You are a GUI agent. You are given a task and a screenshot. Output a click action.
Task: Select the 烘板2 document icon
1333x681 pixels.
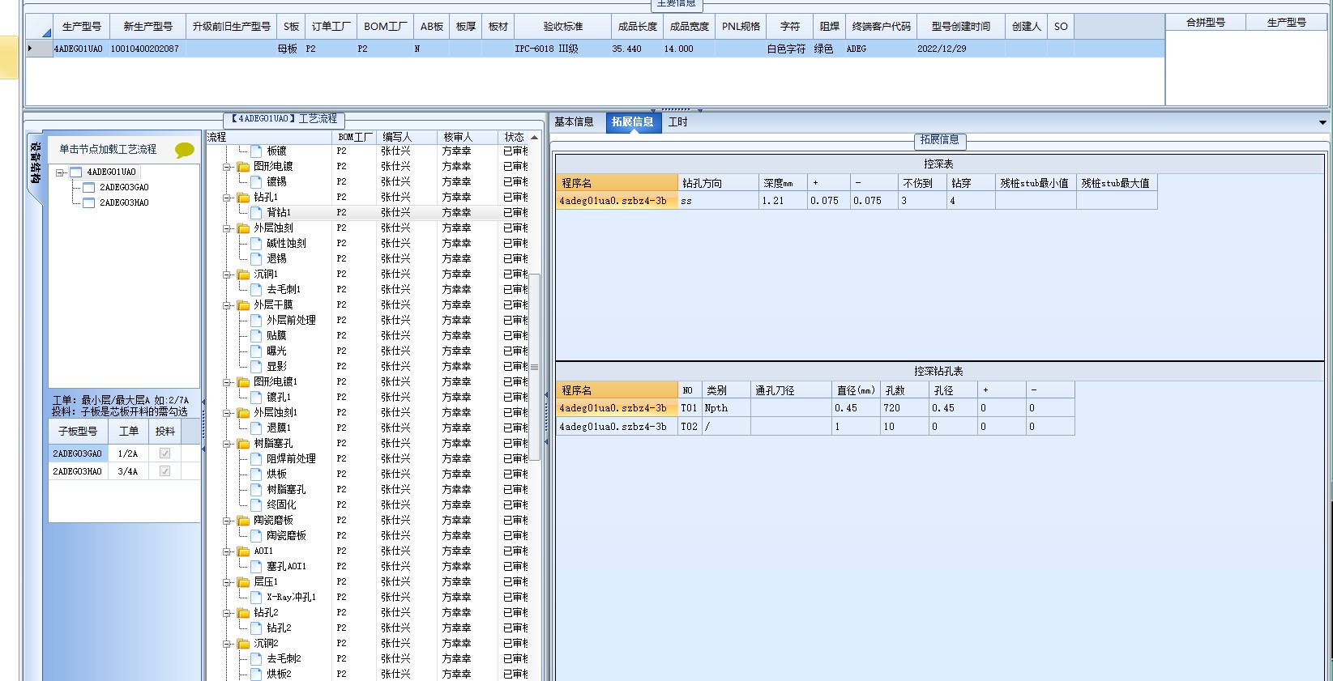pyautogui.click(x=256, y=674)
